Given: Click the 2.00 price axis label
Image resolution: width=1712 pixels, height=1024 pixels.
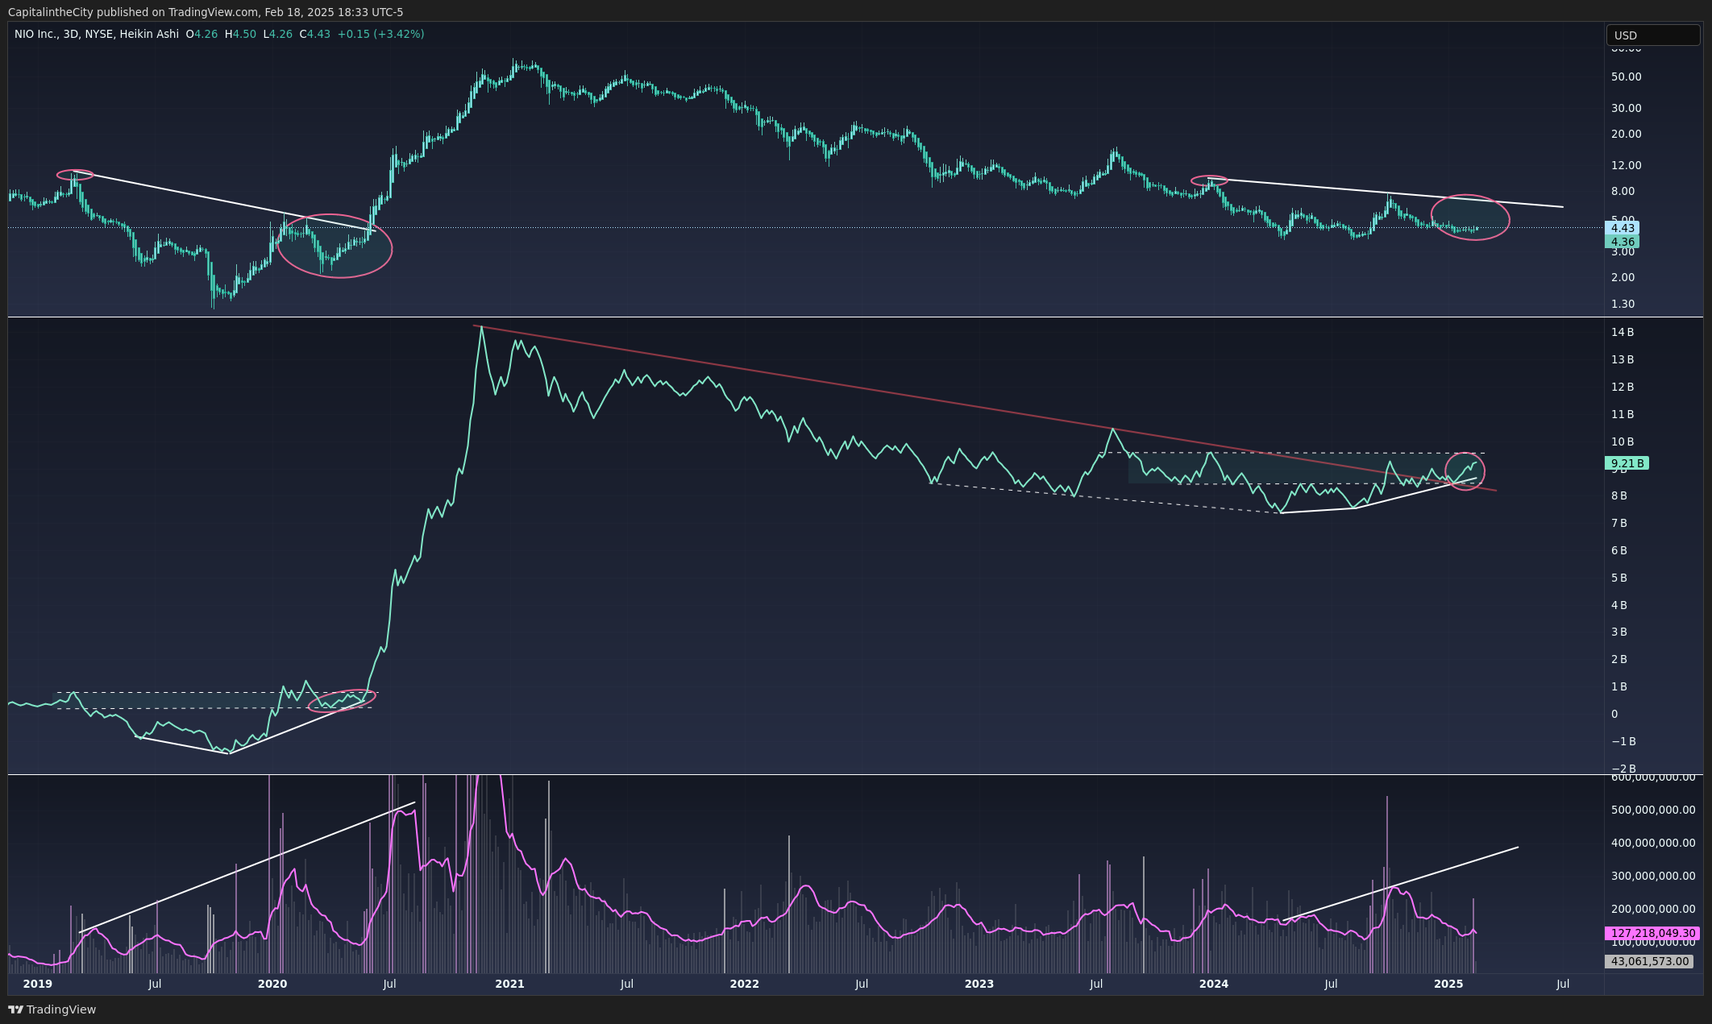Looking at the screenshot, I should (x=1623, y=277).
